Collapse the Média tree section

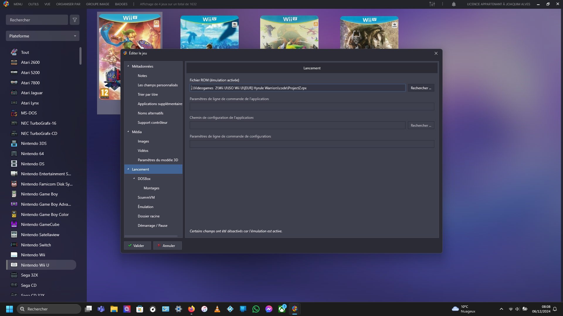click(x=128, y=132)
